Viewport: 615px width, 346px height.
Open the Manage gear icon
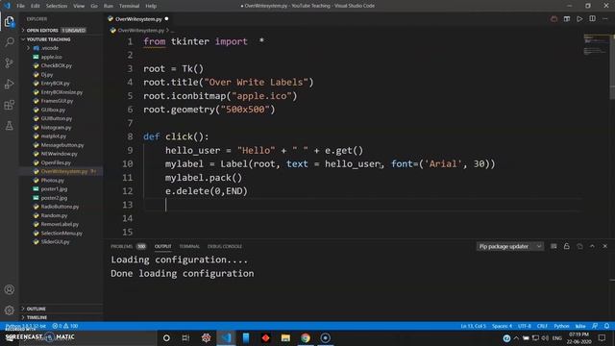pyautogui.click(x=10, y=310)
